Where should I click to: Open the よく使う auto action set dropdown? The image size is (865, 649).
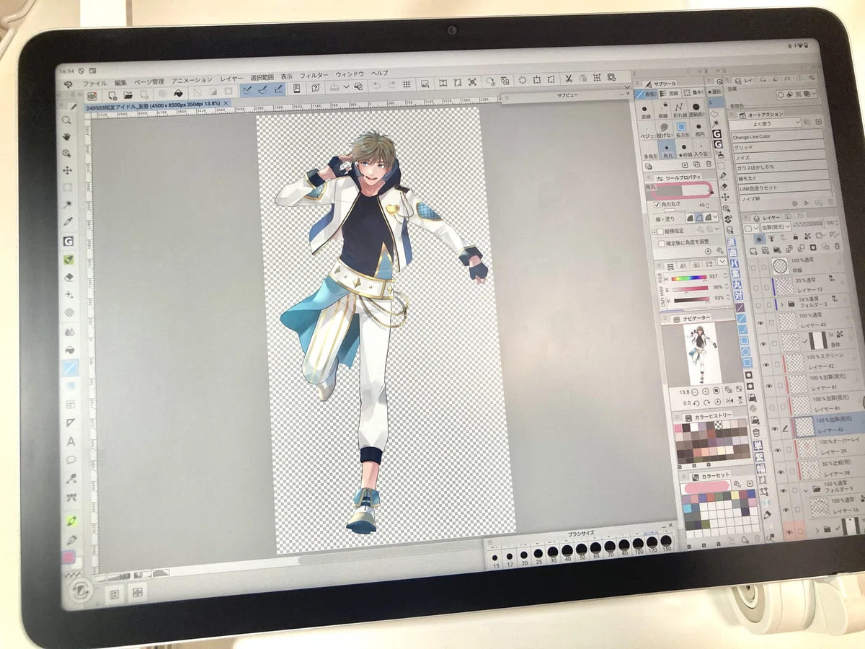(x=765, y=123)
